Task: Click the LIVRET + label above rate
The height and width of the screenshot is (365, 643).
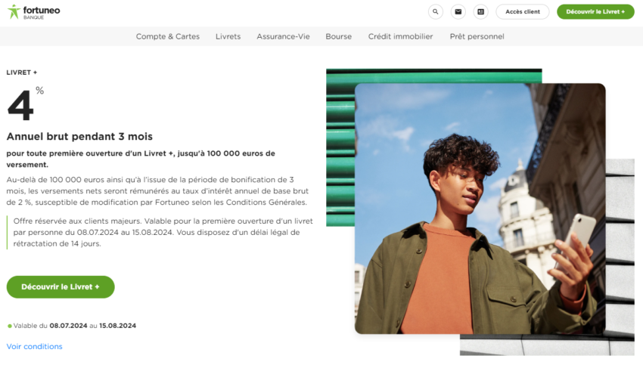Action: (x=22, y=73)
